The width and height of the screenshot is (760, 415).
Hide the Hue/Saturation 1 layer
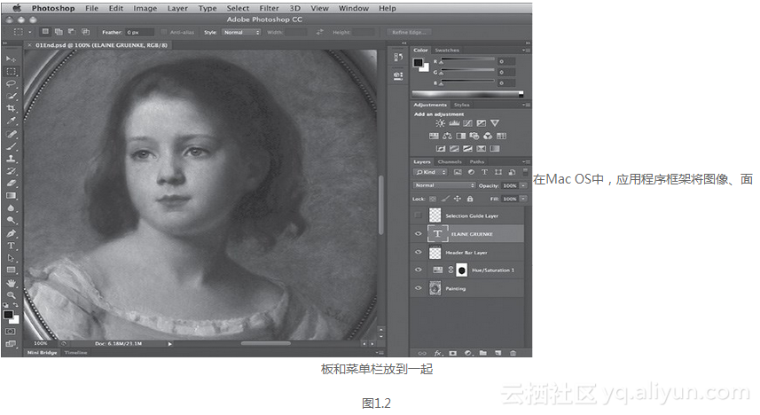coord(419,270)
